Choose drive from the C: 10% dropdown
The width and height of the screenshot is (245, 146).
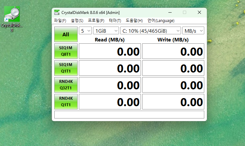pos(150,31)
